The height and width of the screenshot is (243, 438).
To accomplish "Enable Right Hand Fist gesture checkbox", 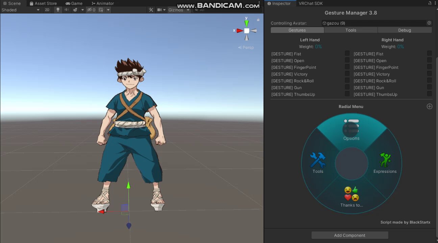I will (429, 53).
